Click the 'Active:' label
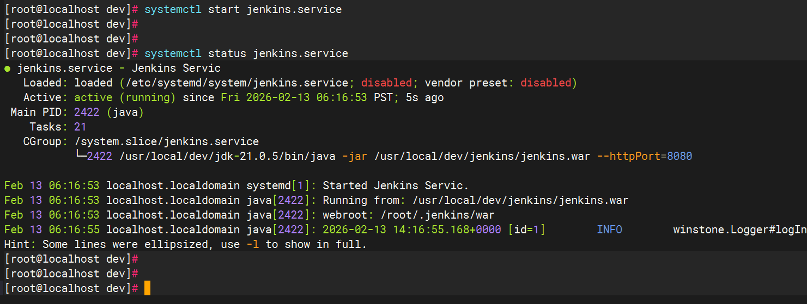Screen dimensions: 807x304 point(45,97)
